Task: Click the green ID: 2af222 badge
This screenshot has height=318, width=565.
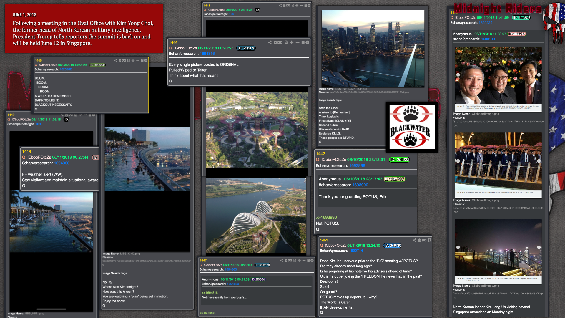Action: [399, 160]
